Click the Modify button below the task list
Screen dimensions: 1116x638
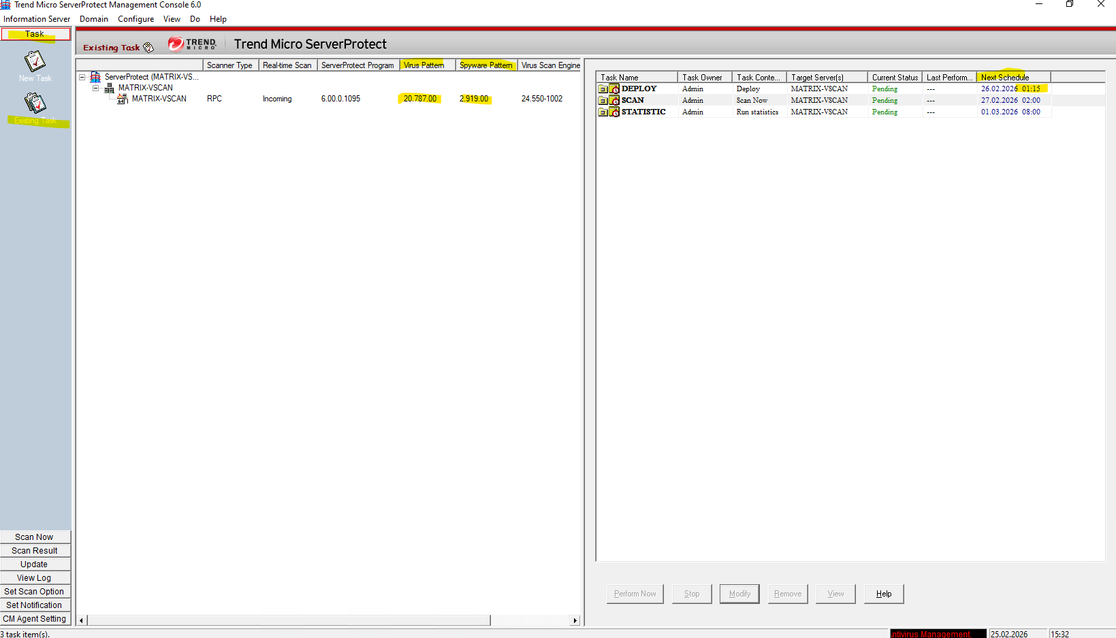739,594
